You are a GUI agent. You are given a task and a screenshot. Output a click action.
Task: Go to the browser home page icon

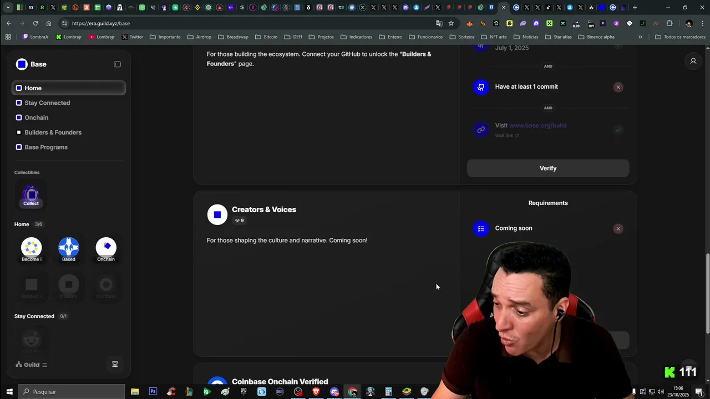49,23
